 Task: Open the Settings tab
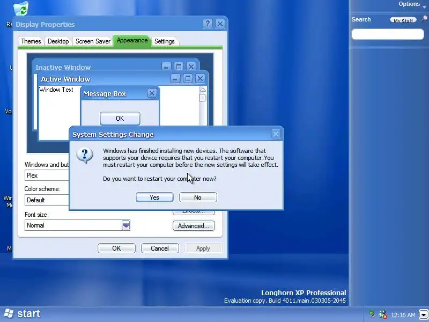[165, 41]
